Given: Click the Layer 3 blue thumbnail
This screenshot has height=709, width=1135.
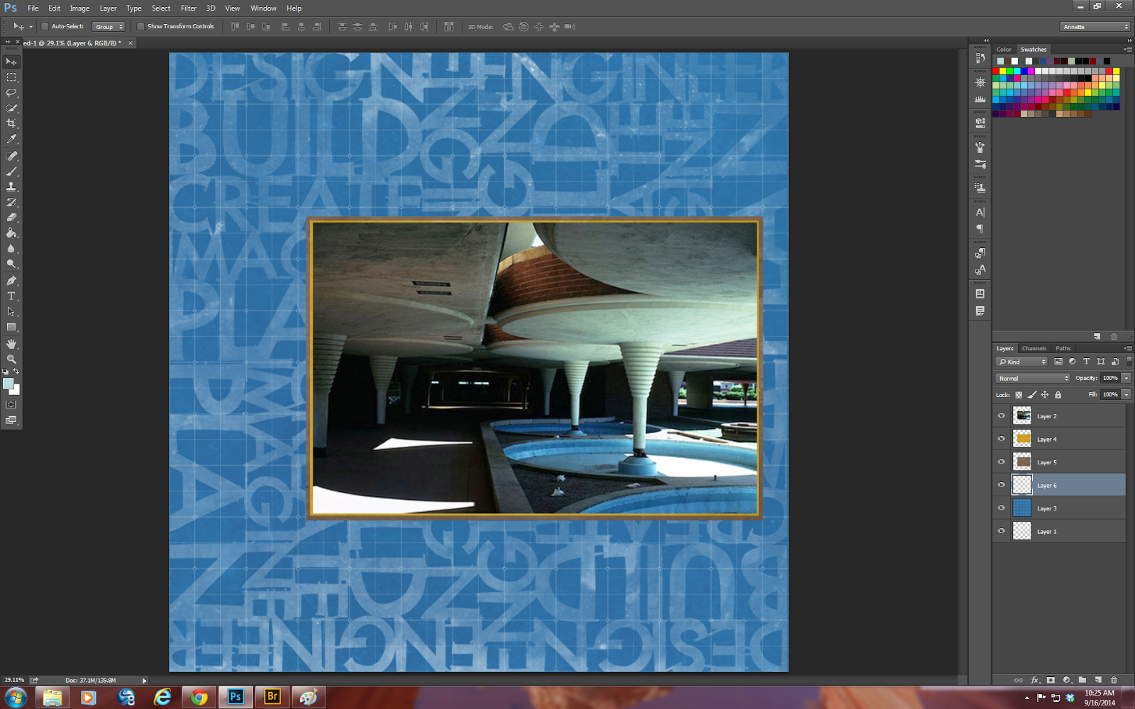Looking at the screenshot, I should [1021, 508].
